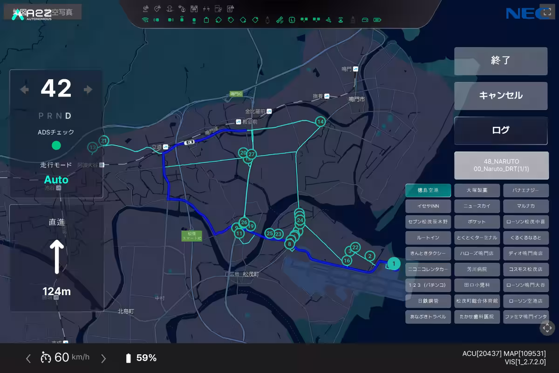Click the map recenter icon at bottom right
Viewport: 559px width, 373px height.
click(547, 328)
